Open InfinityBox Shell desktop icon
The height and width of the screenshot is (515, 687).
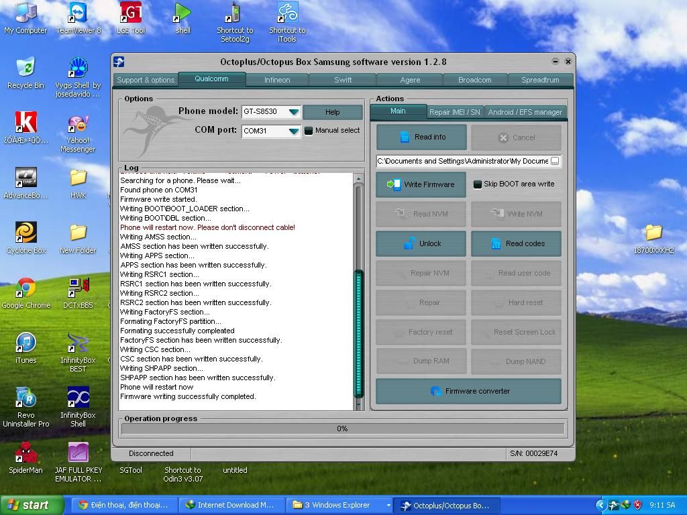coord(78,407)
